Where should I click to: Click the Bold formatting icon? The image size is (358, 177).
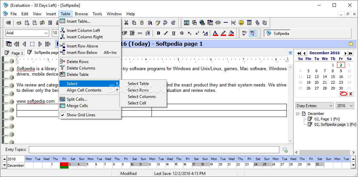point(158,33)
